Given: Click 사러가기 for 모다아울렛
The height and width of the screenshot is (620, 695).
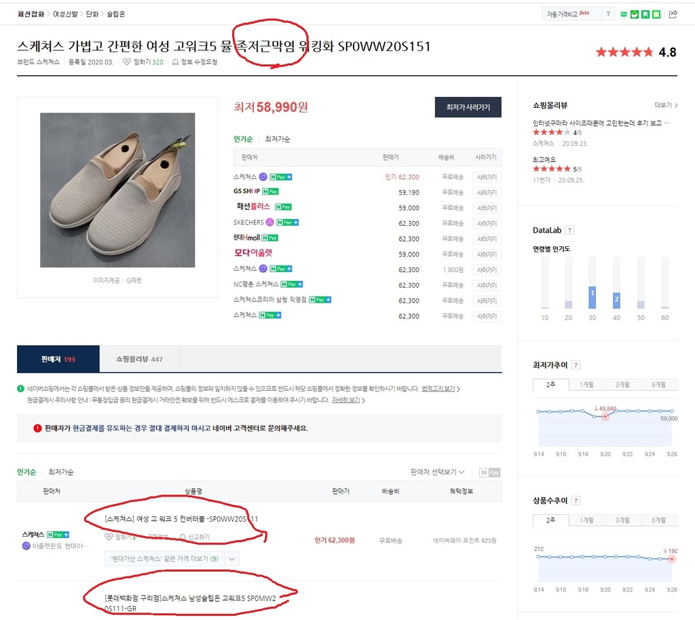Looking at the screenshot, I should pyautogui.click(x=487, y=254).
